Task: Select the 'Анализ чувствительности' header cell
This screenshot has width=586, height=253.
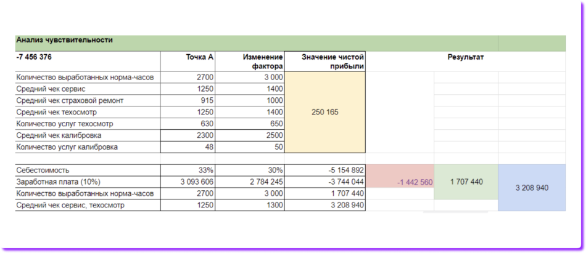Action: pyautogui.click(x=257, y=43)
